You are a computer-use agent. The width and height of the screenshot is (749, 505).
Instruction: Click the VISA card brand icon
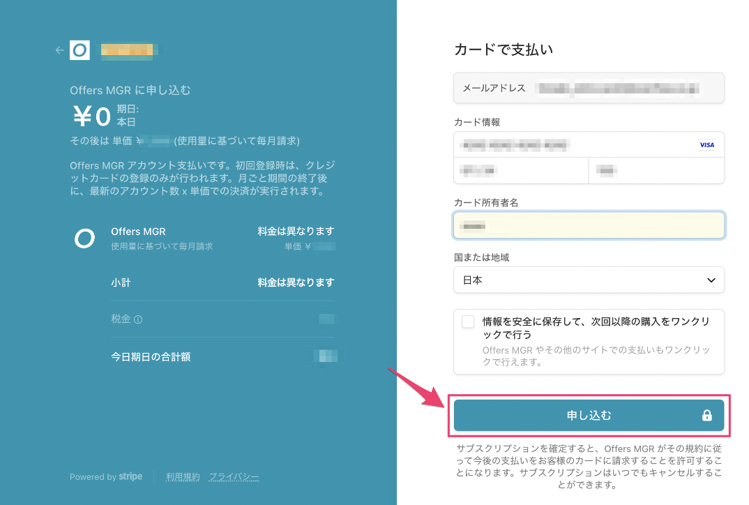707,145
